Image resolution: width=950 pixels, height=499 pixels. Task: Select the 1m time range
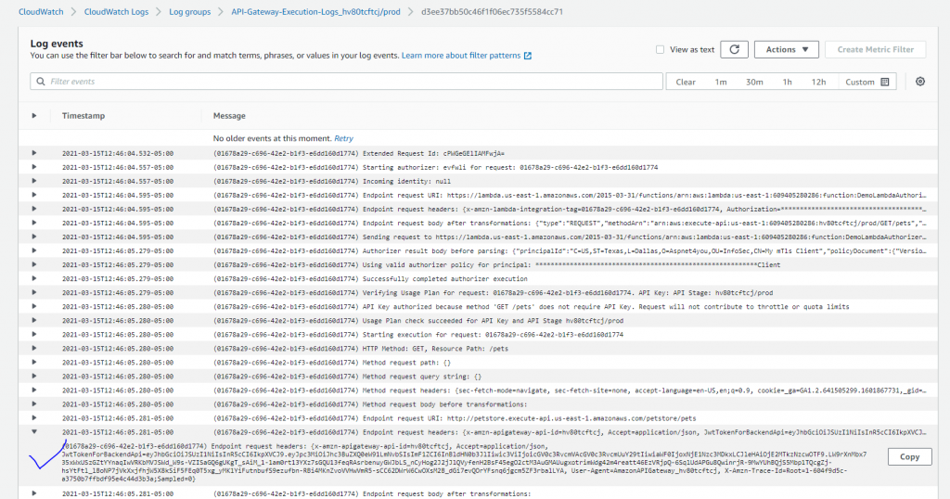point(720,82)
